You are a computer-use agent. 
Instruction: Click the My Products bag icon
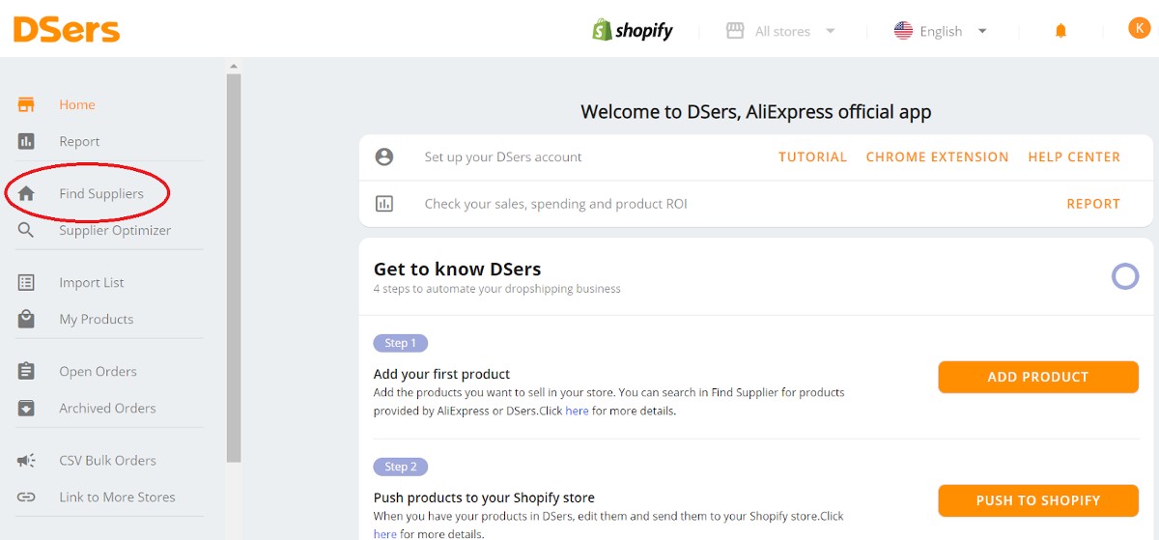click(26, 319)
